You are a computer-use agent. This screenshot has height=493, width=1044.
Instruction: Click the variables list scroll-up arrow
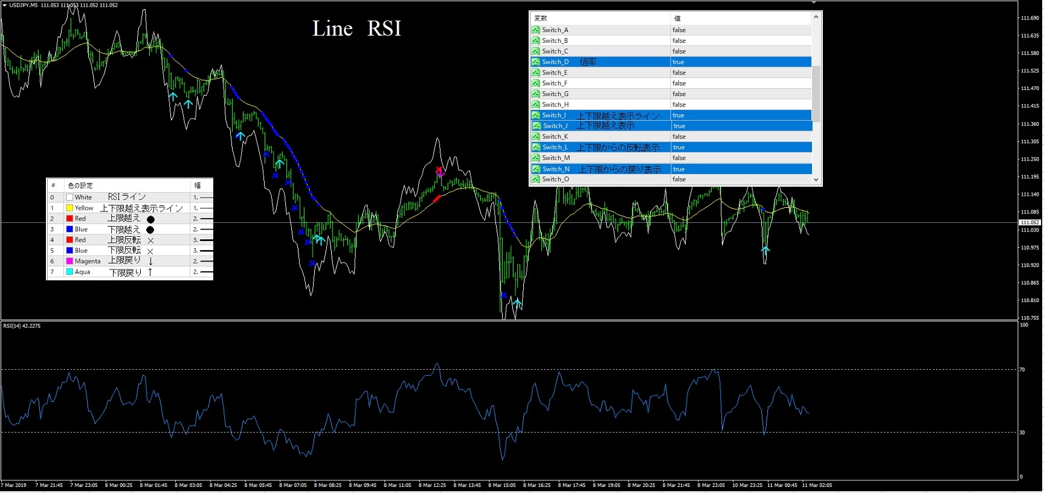click(816, 18)
